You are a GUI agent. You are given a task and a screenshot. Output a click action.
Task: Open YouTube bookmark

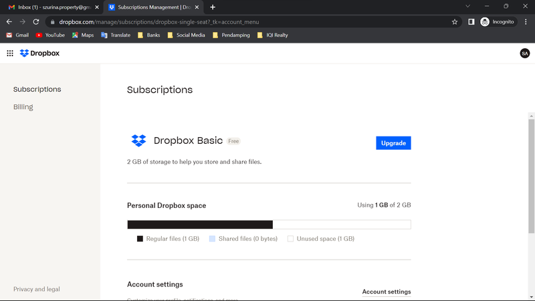pyautogui.click(x=50, y=35)
